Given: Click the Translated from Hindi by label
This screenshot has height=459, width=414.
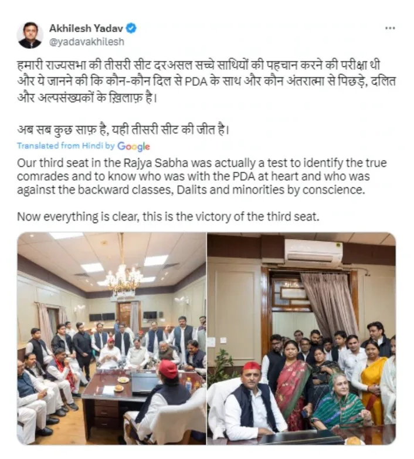Looking at the screenshot, I should (x=66, y=146).
